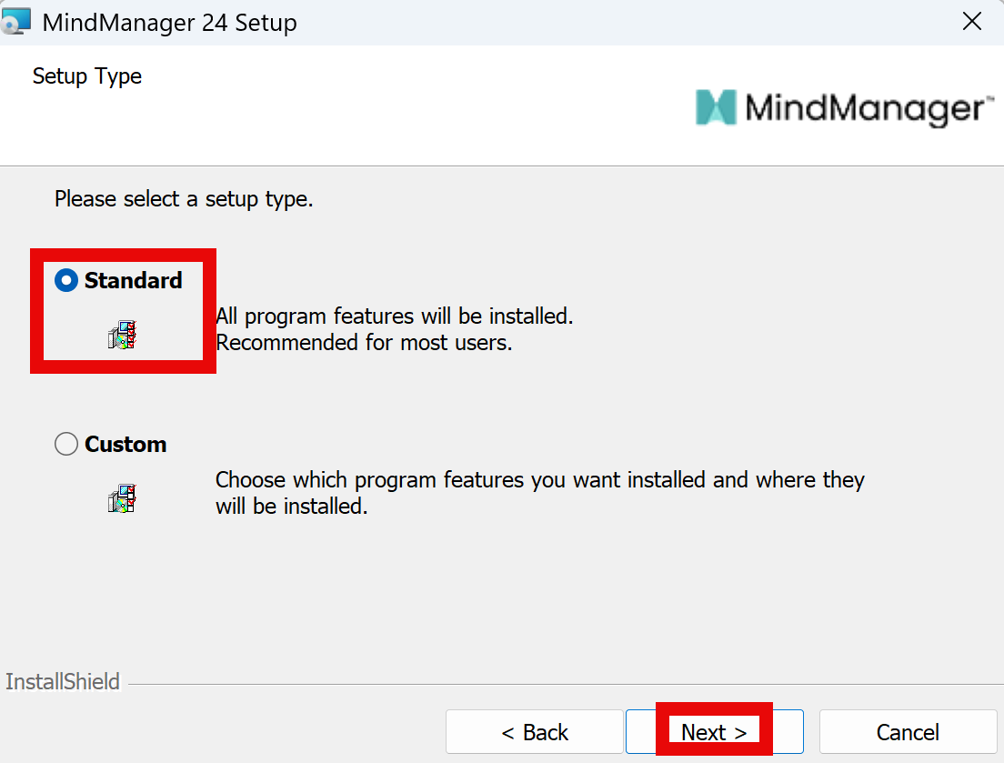Click "All program features will be installed" text
Screen dimensions: 1004x763
tap(394, 316)
